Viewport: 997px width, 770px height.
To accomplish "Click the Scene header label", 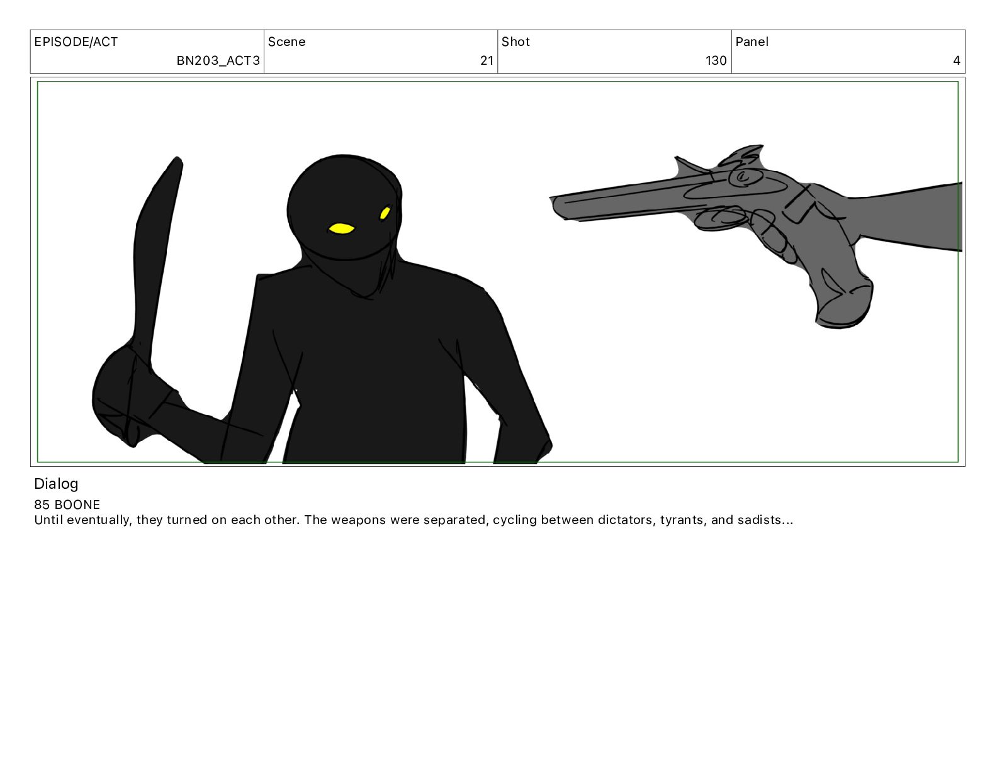I will pyautogui.click(x=286, y=42).
